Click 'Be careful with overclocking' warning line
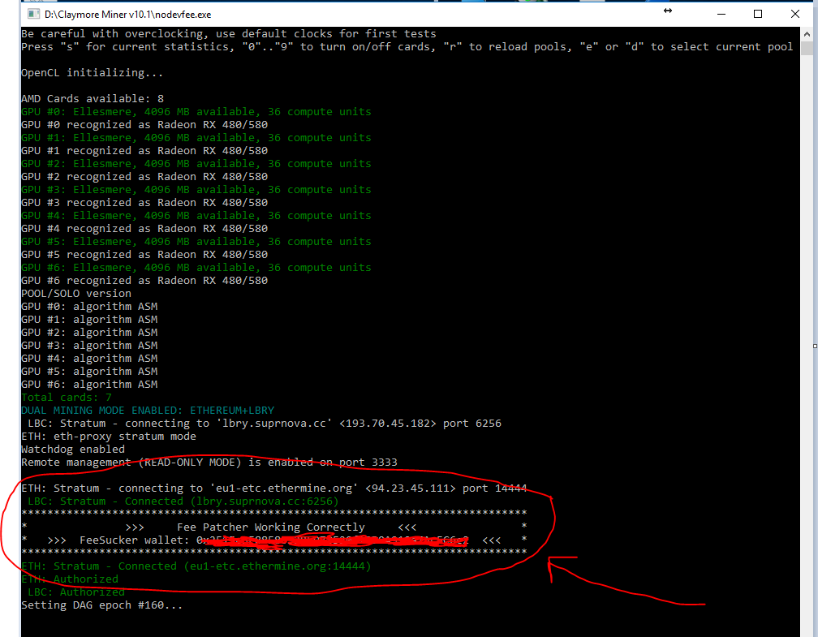The height and width of the screenshot is (637, 818). [229, 34]
